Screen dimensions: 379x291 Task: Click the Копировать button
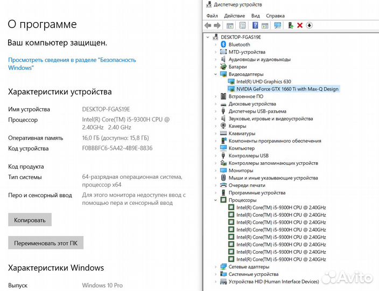[30, 220]
